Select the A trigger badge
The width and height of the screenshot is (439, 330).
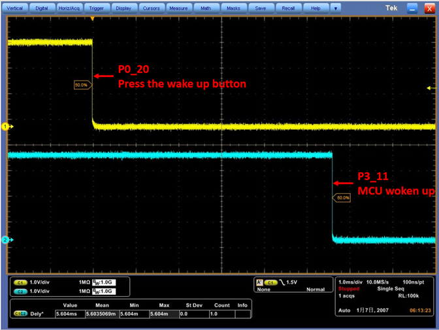(259, 282)
